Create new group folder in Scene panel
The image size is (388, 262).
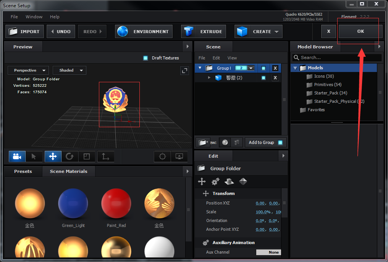coord(203,142)
